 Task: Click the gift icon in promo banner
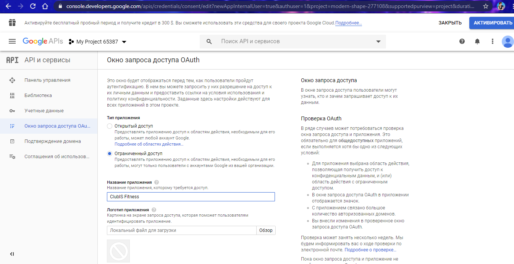pos(12,23)
